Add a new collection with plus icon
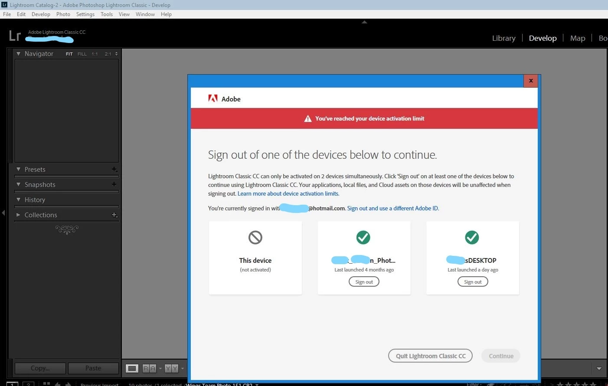 pyautogui.click(x=114, y=215)
